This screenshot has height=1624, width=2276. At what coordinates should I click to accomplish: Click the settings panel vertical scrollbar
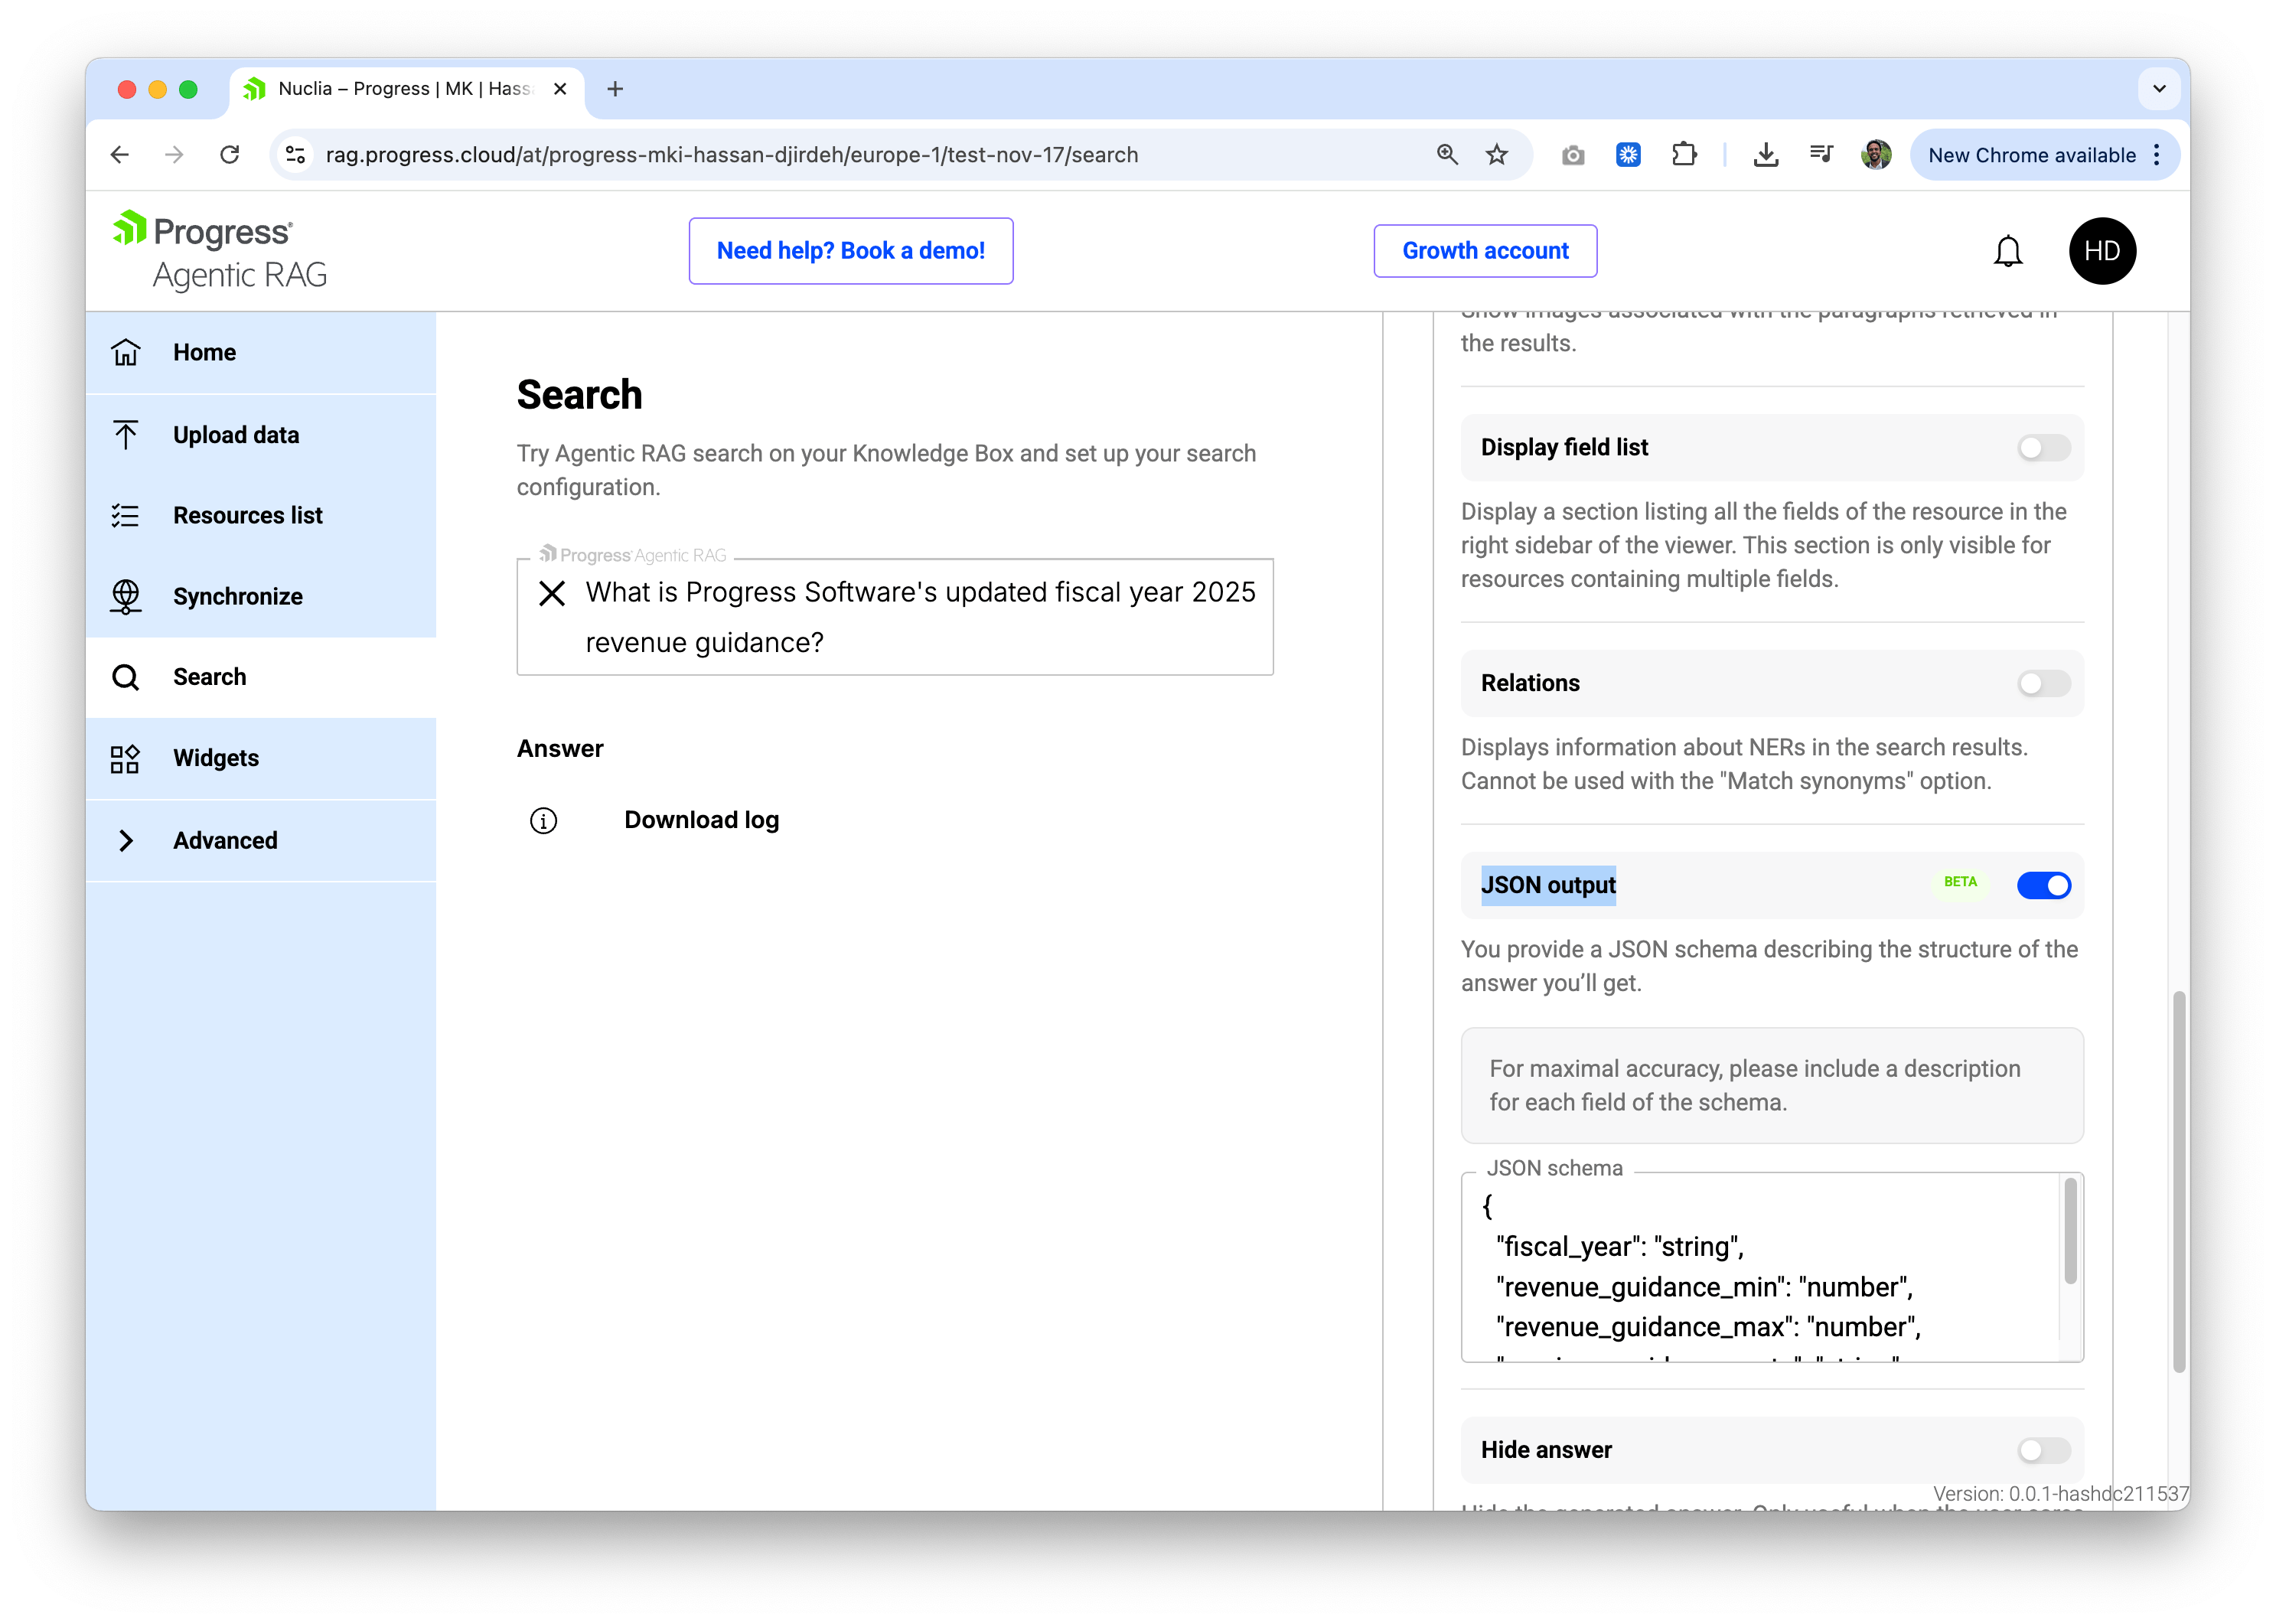click(x=2179, y=1182)
